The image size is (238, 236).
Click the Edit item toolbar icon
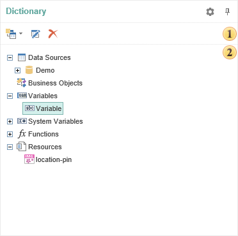(36, 34)
